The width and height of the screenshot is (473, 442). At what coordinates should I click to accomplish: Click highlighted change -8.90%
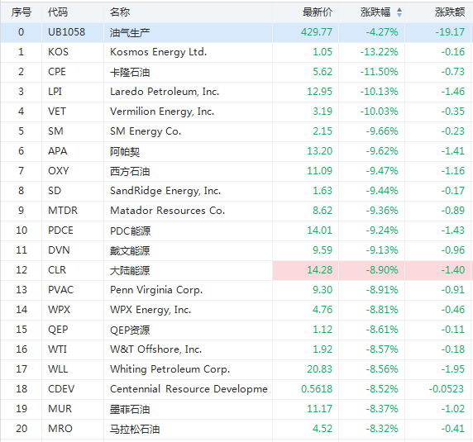(x=382, y=270)
